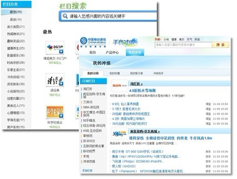Click 新浪科技 in the sidebar
This screenshot has height=179, width=237.
(x=89, y=141)
